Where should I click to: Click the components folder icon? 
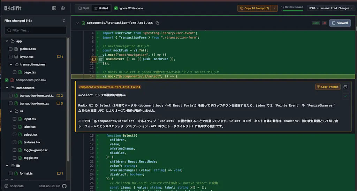(x=13, y=88)
